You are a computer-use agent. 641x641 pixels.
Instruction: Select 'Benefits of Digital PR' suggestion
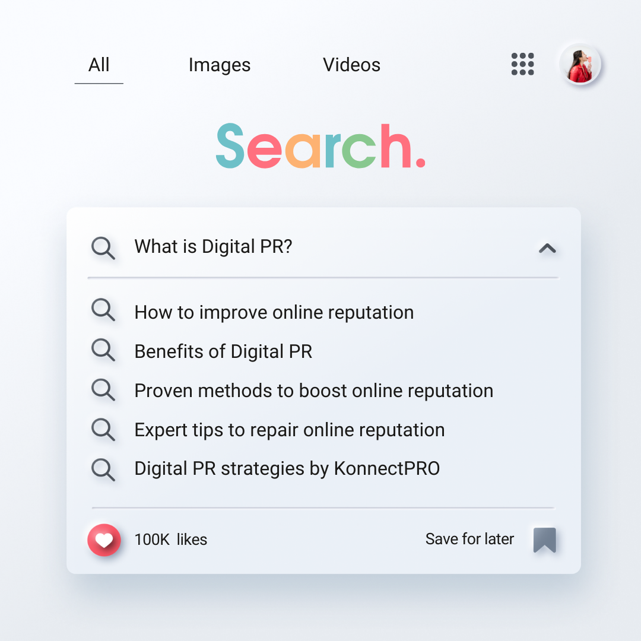click(x=223, y=351)
